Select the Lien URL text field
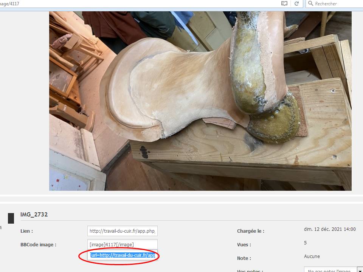363x272 pixels. (123, 231)
